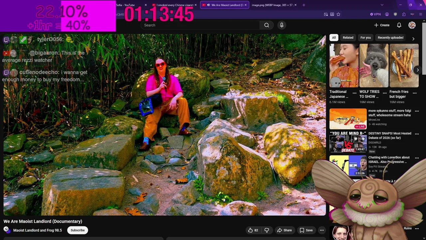Save the video to a playlist
The image size is (426, 240).
click(x=306, y=230)
